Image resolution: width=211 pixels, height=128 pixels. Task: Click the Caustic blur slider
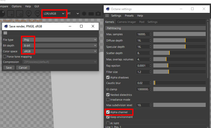pyautogui.click(x=179, y=83)
